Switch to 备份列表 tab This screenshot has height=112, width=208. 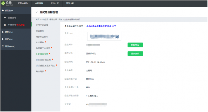pyautogui.click(x=40, y=71)
